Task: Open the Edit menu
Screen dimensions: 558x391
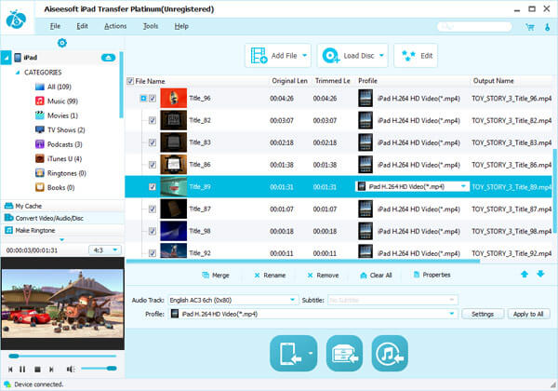Action: click(x=82, y=26)
